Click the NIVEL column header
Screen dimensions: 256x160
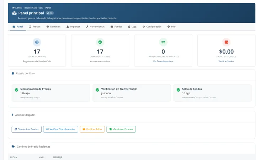42,157
